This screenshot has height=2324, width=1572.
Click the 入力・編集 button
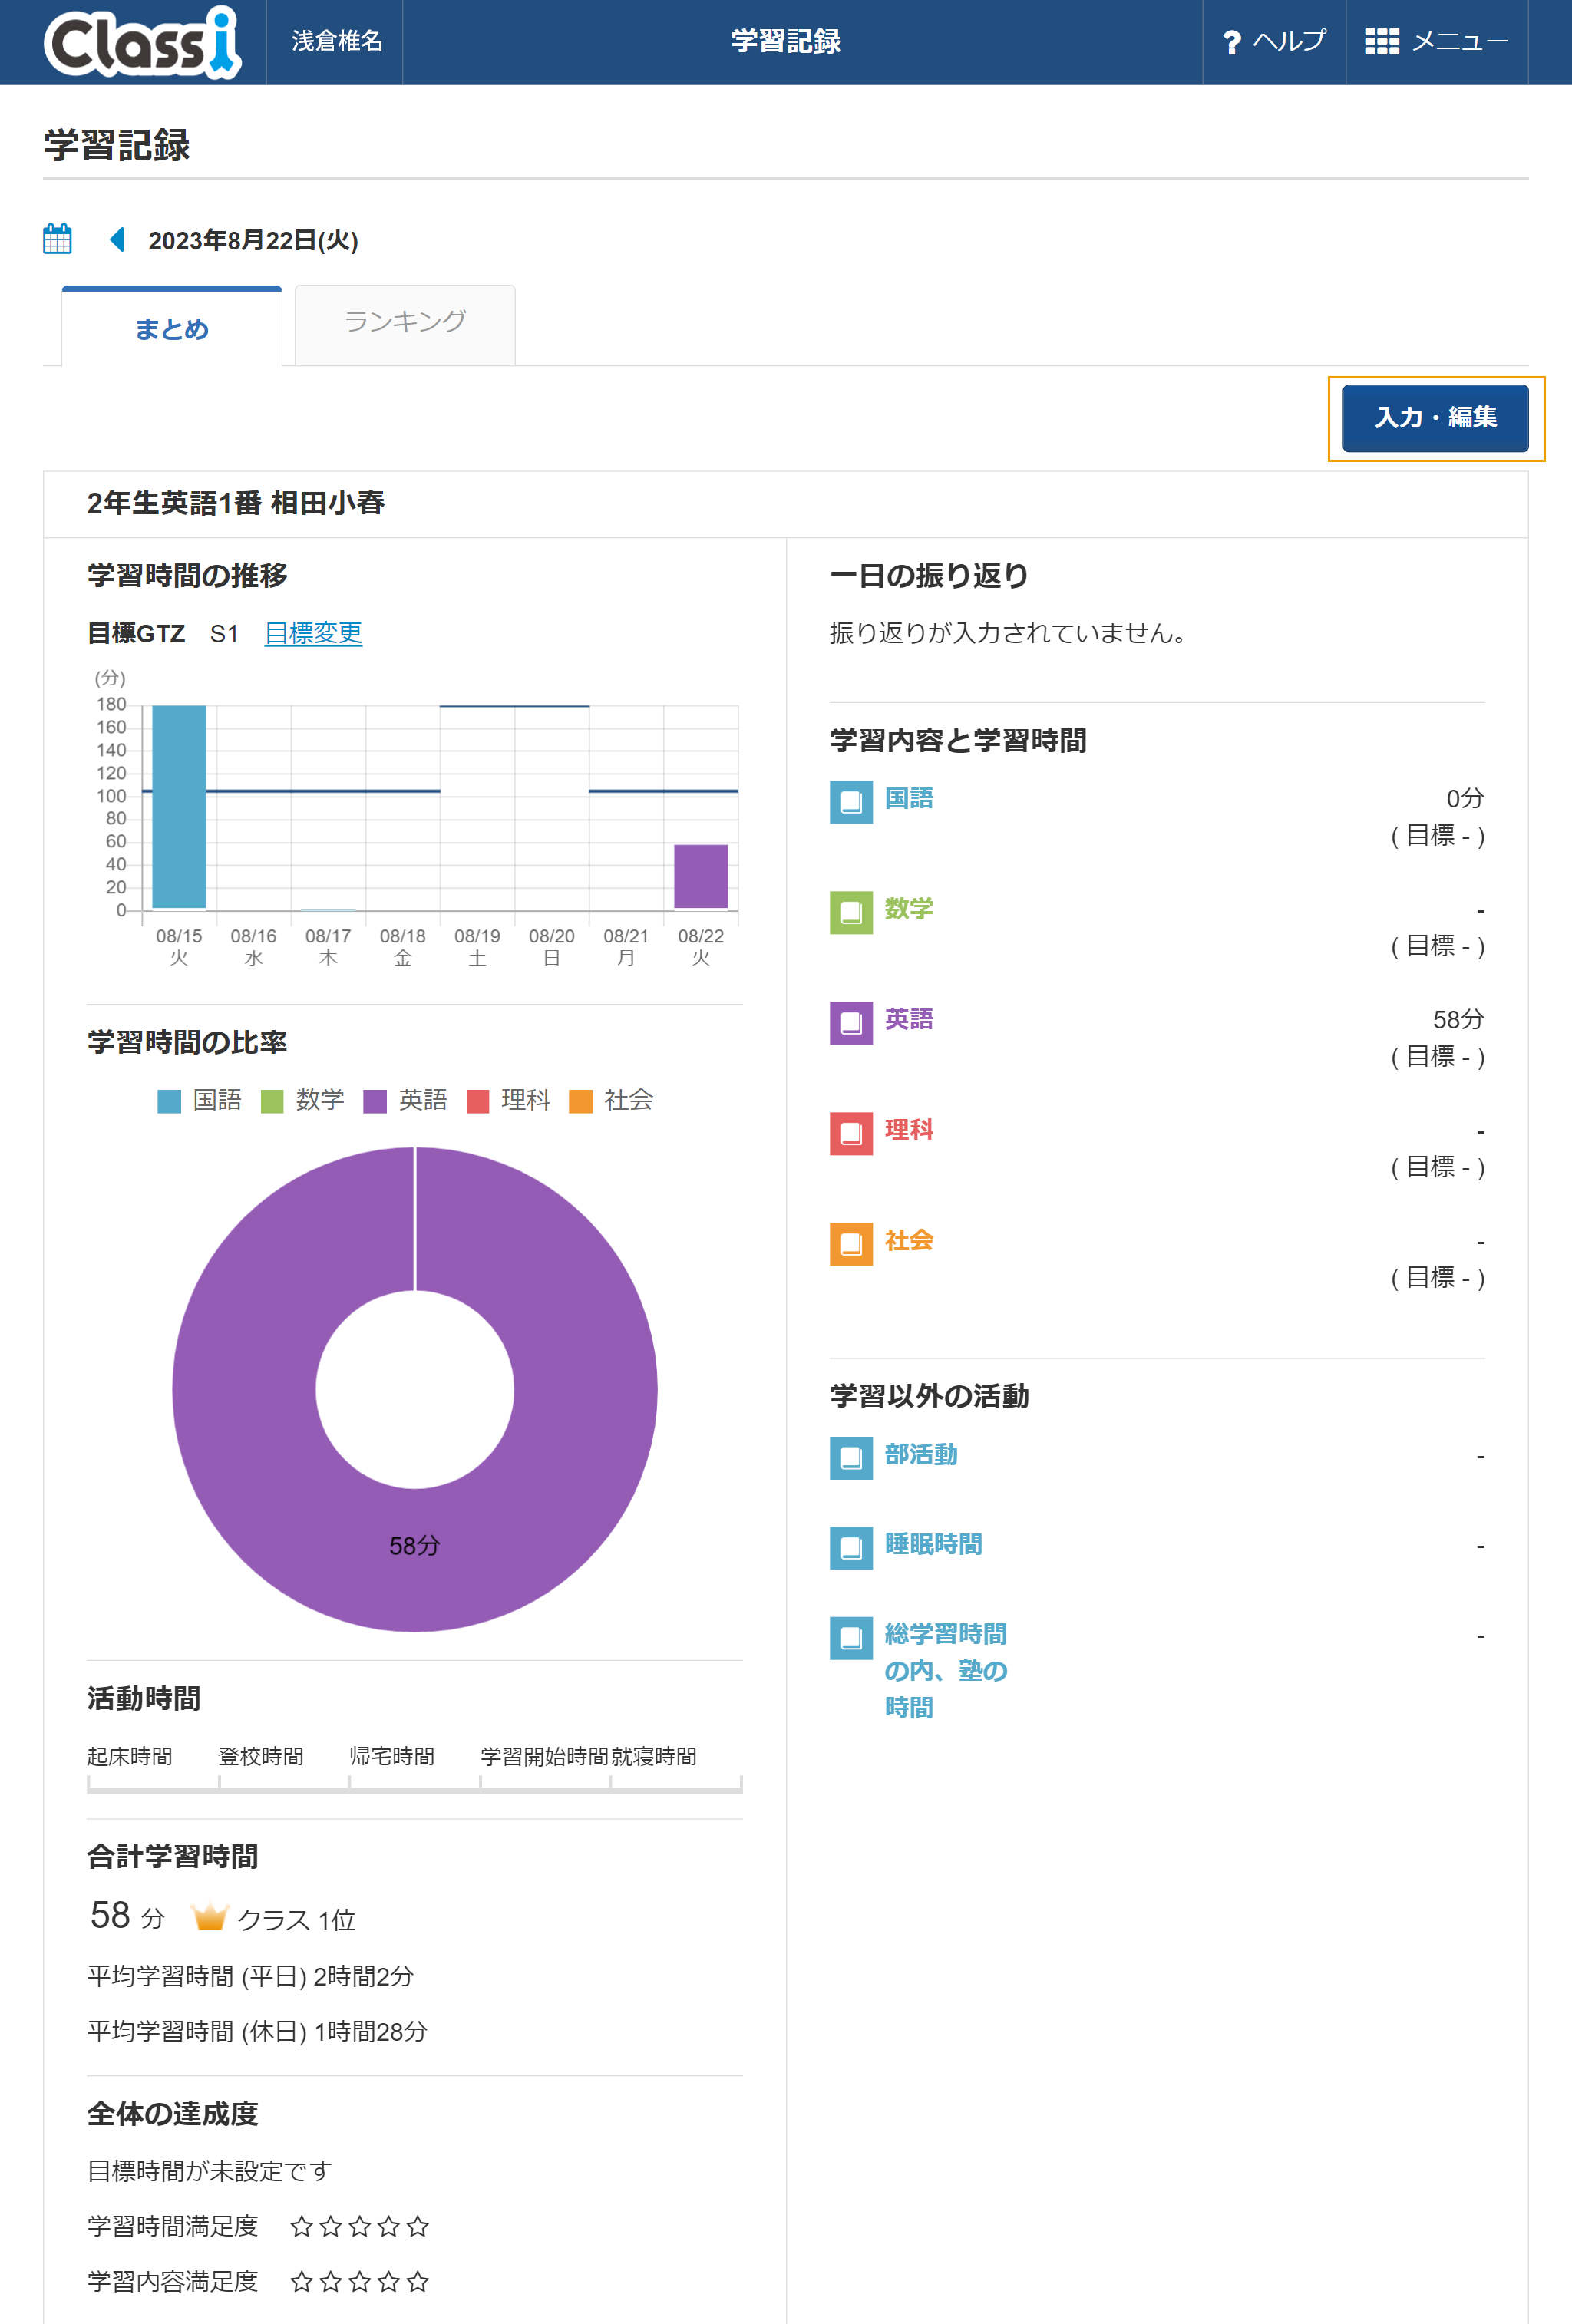pyautogui.click(x=1435, y=418)
